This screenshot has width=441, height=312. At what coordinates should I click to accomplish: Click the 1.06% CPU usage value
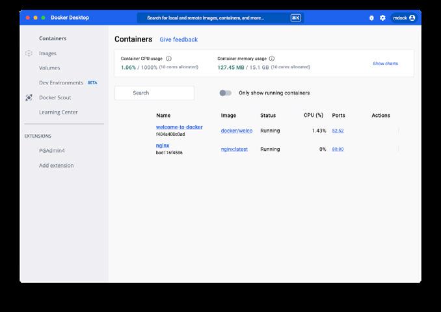[x=128, y=68]
